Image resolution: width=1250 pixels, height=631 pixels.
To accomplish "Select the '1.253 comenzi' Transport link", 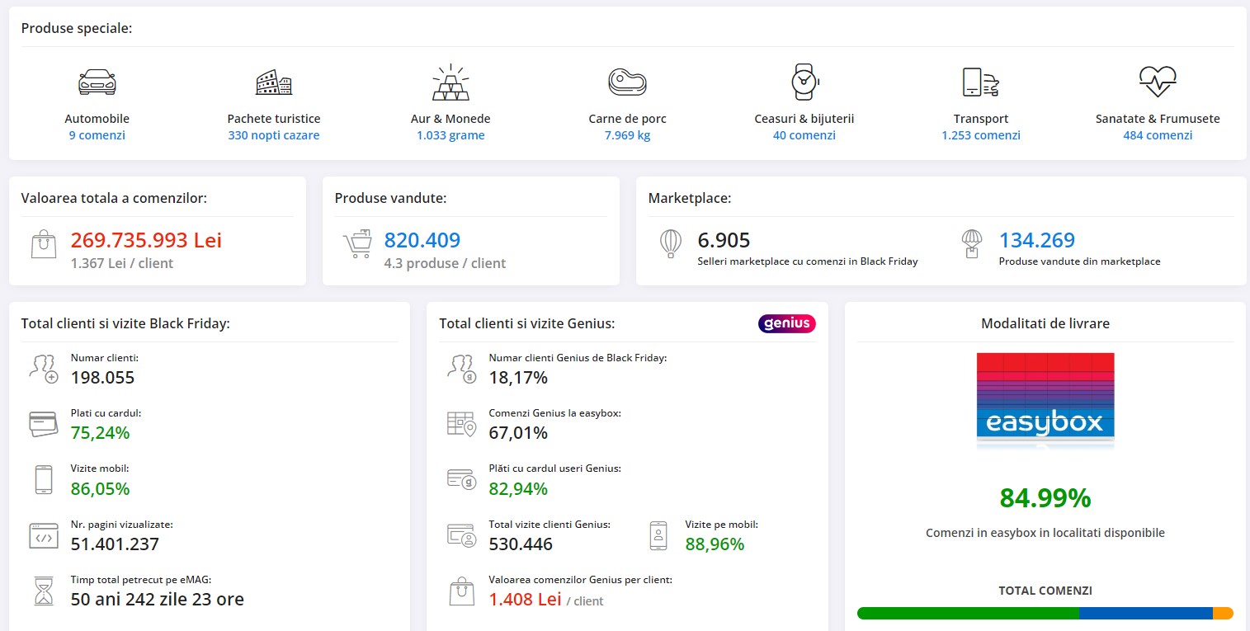I will click(980, 135).
